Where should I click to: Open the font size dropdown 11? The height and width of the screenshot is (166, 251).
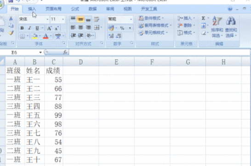pyautogui.click(x=63, y=19)
